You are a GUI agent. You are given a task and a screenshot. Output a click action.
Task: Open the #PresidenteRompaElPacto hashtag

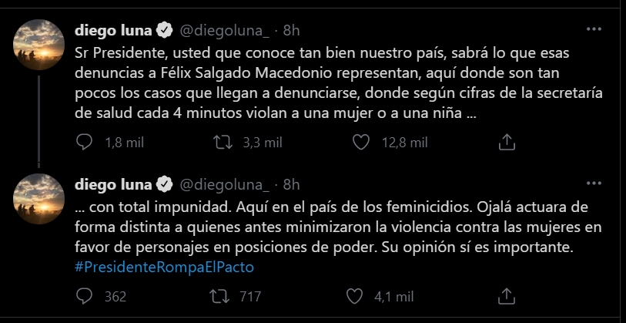164,267
